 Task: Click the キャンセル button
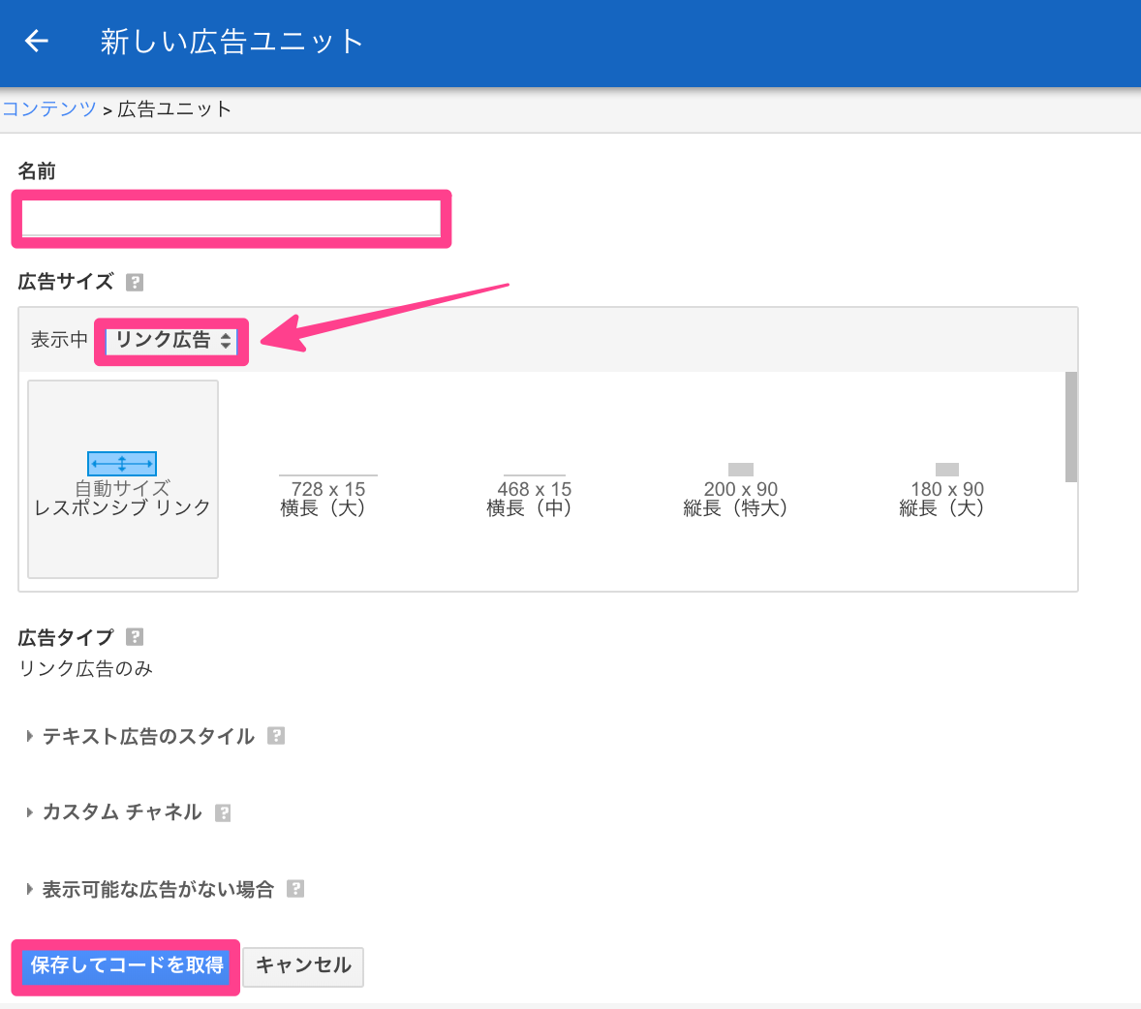[303, 966]
